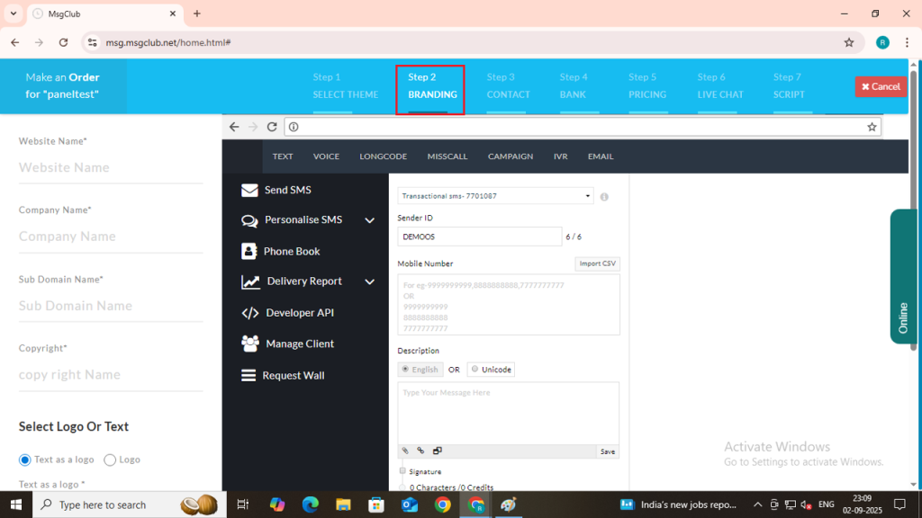Open the Send SMS envelope menu item

[276, 191]
